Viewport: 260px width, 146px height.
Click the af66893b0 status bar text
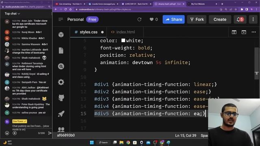[66, 135]
